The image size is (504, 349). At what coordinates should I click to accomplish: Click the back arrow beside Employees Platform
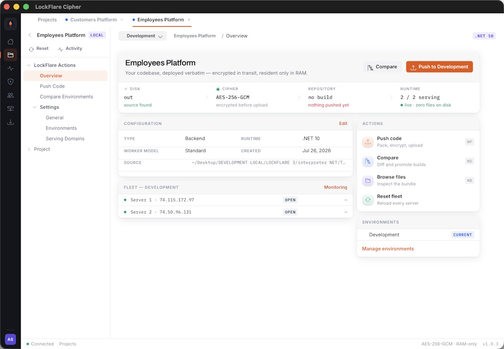[30, 35]
